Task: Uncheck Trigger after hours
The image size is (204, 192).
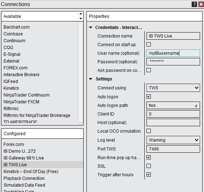Action: 149,174
